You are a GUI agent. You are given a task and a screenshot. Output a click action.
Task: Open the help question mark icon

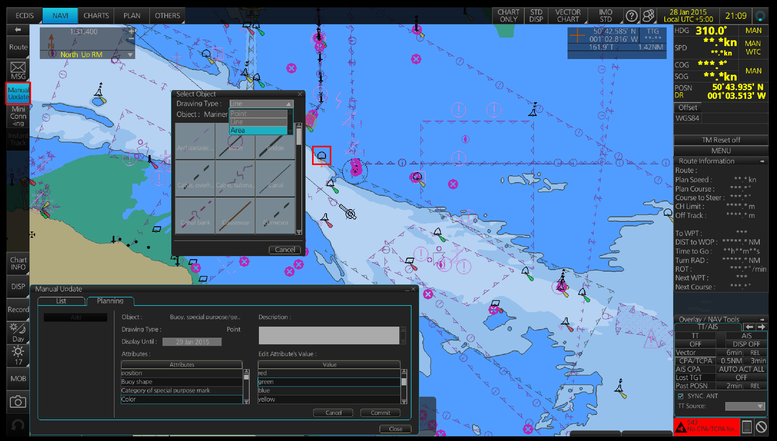click(x=631, y=16)
